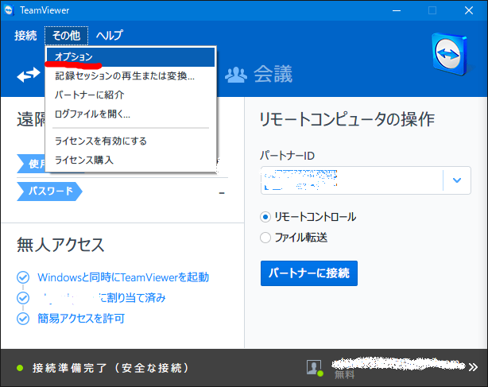Viewport: 488px width, 387px height.
Task: Select the ファイル転送 radio button
Action: pyautogui.click(x=265, y=238)
